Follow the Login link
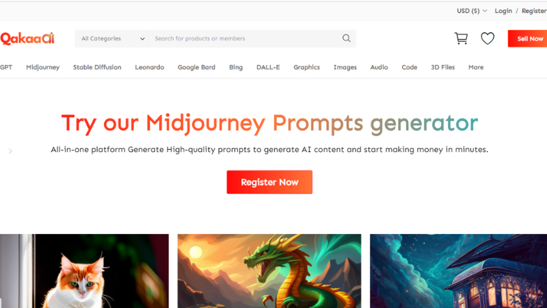The width and height of the screenshot is (547, 308). click(503, 11)
